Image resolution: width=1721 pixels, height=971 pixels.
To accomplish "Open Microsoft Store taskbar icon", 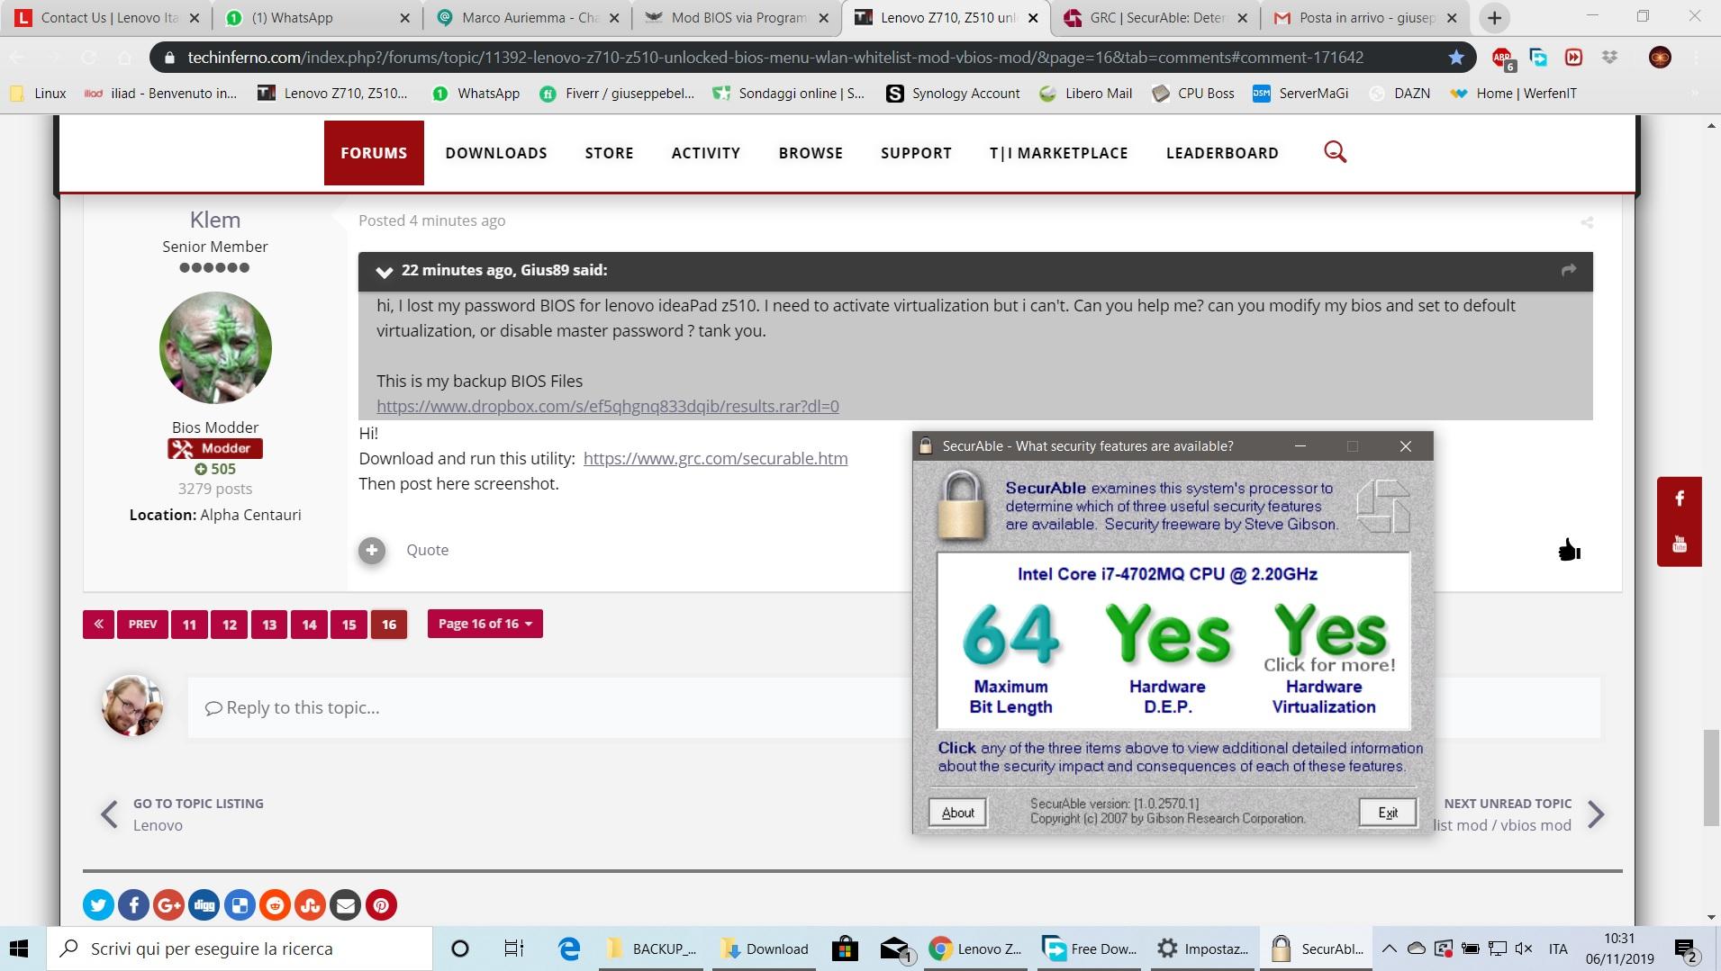I will (845, 949).
